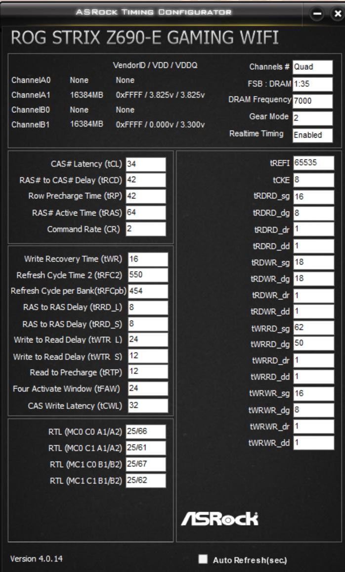Select the tWRWR_dd value field
Image resolution: width=345 pixels, height=572 pixels.
pyautogui.click(x=313, y=443)
